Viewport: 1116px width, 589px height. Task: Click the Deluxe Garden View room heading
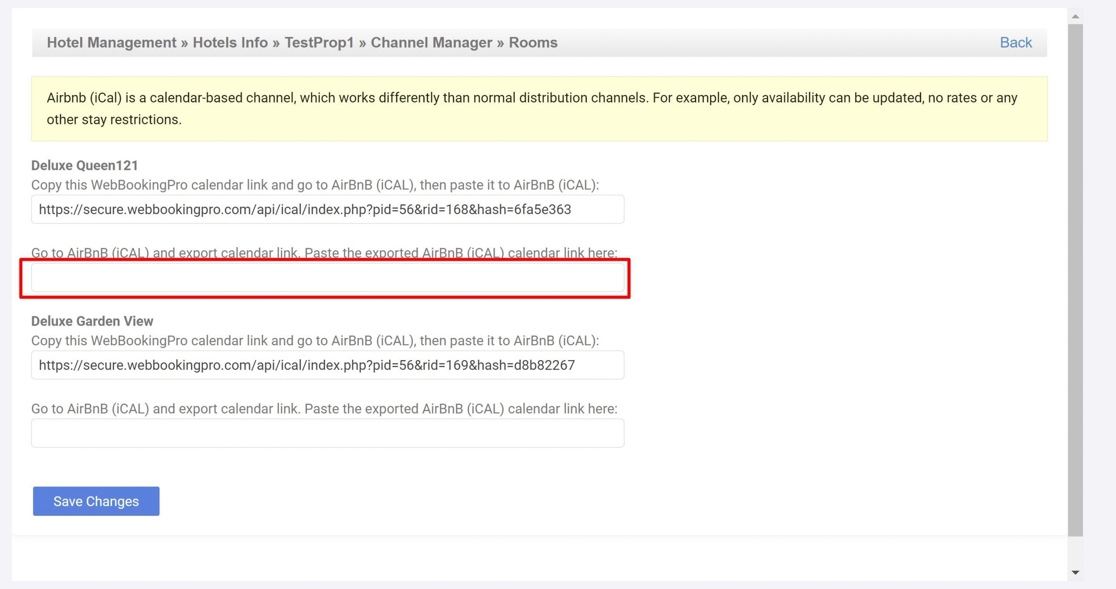[x=92, y=321]
